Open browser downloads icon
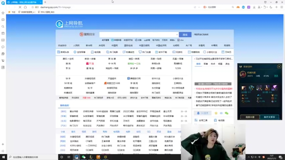 click(254, 7)
